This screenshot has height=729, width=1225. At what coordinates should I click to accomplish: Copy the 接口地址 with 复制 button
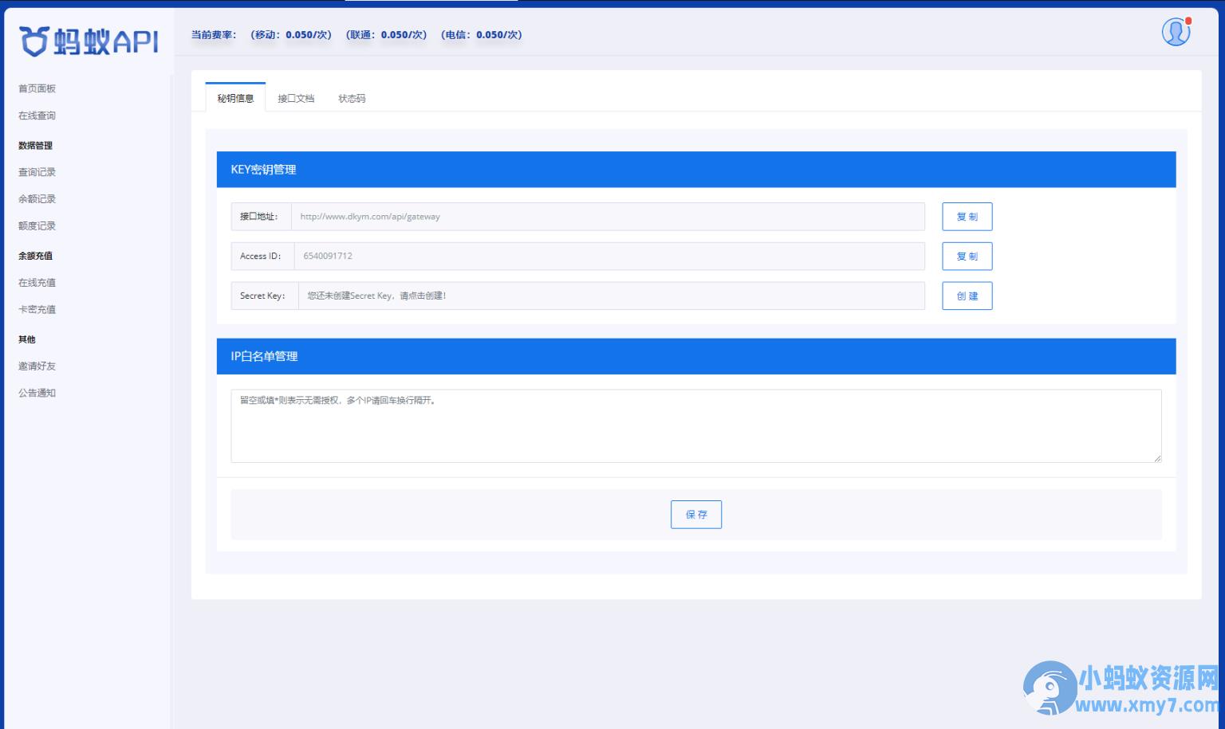click(967, 217)
